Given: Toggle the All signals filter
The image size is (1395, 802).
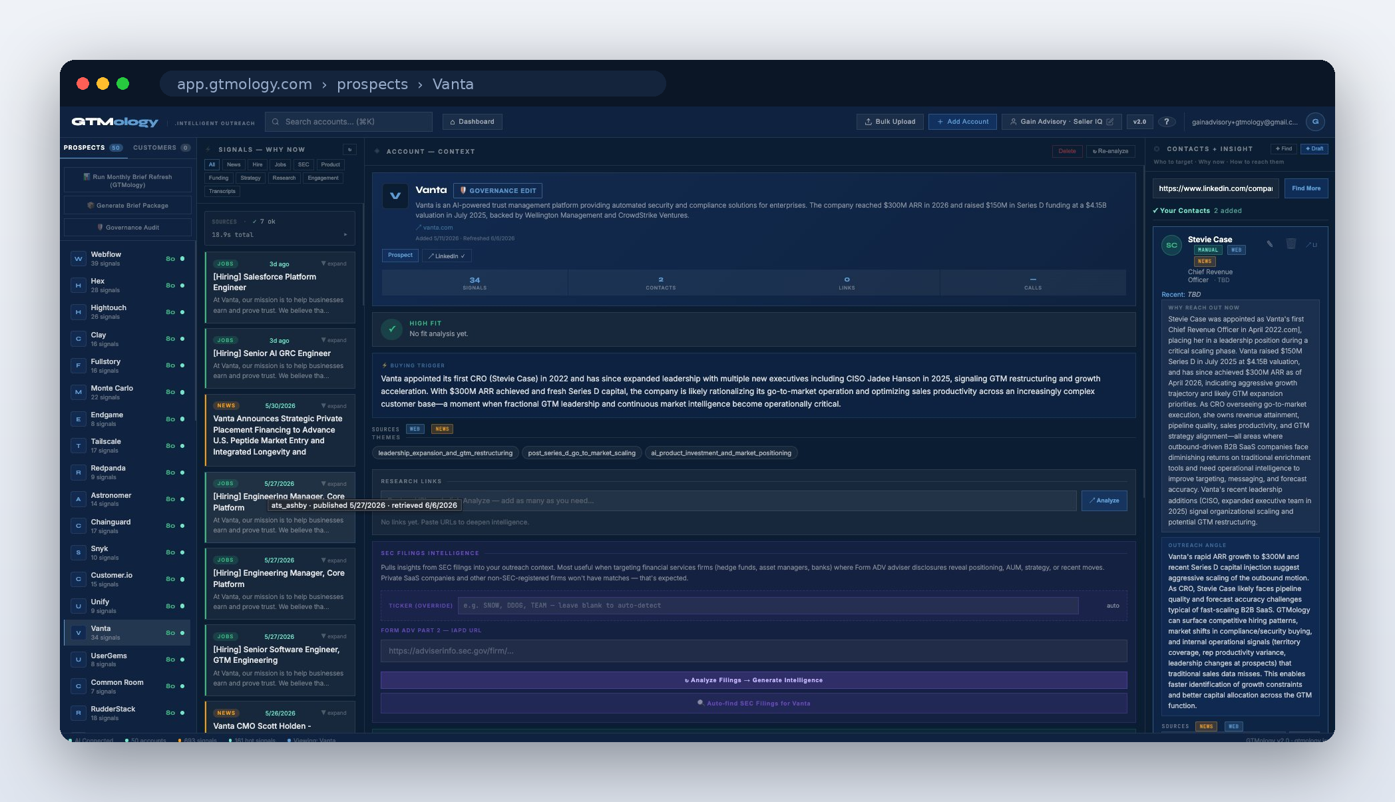Looking at the screenshot, I should point(212,164).
